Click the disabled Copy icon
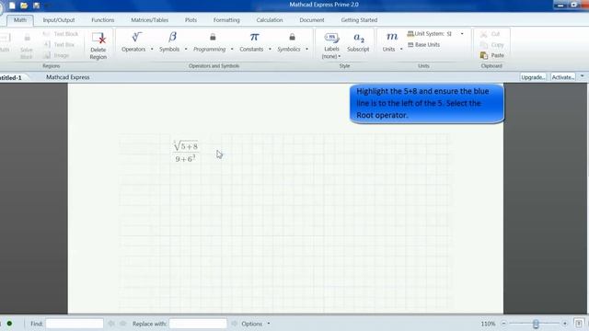Viewport: 589px width, 331px height. (x=484, y=45)
